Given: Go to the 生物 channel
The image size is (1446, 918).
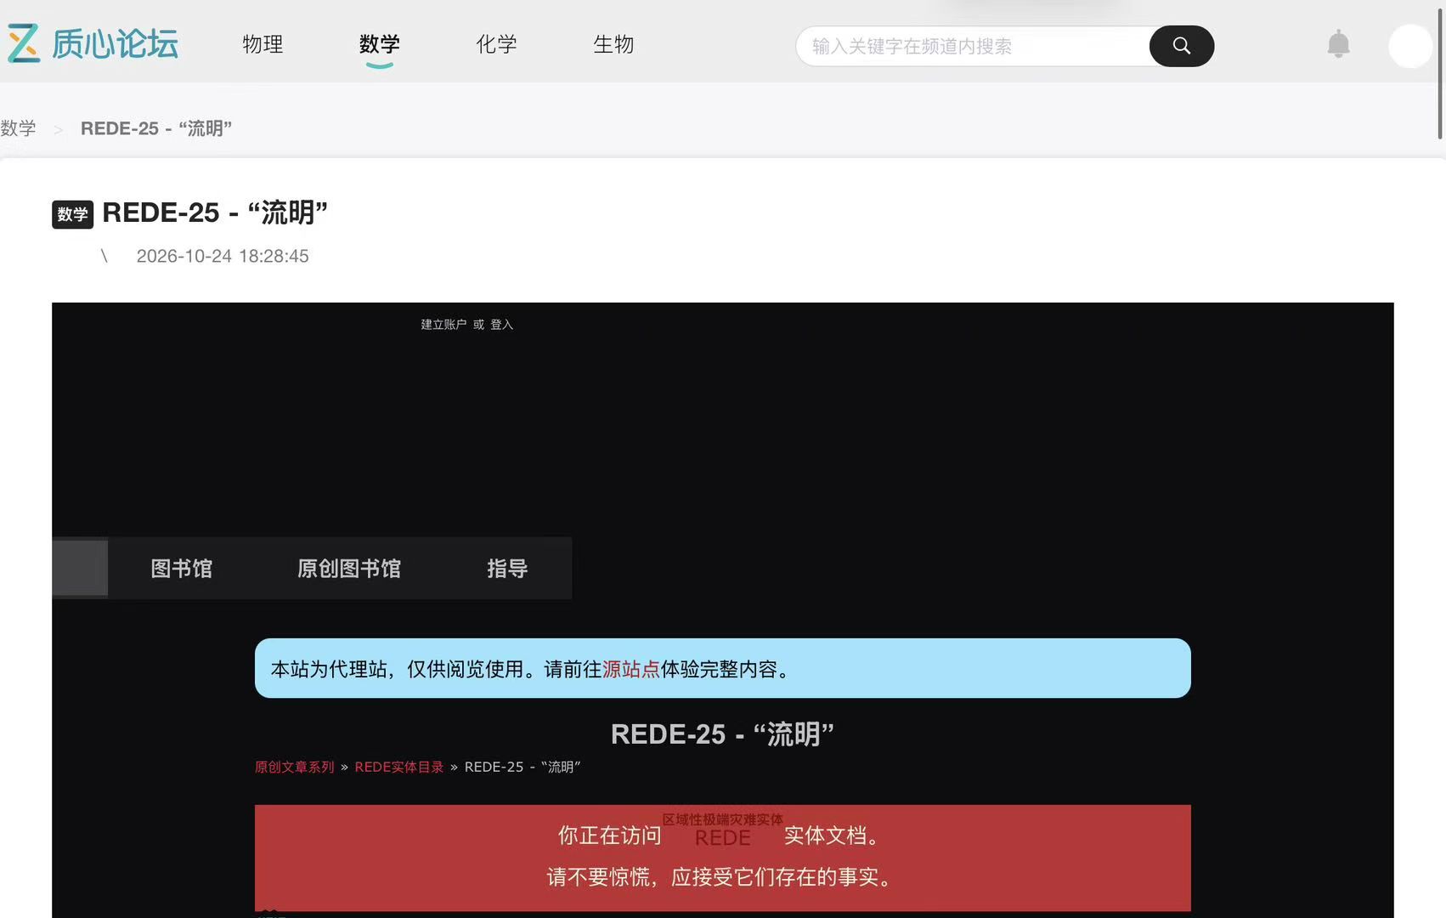Looking at the screenshot, I should coord(613,44).
